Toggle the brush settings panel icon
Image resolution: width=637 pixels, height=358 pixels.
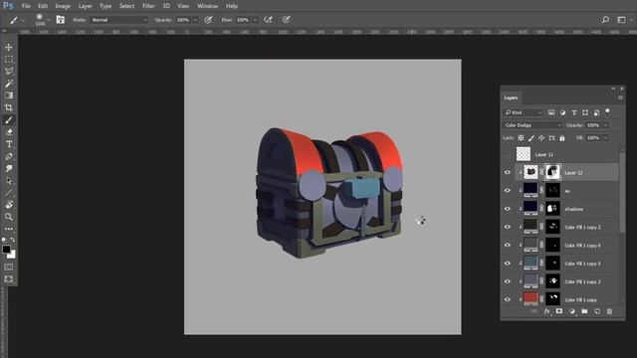coord(60,20)
